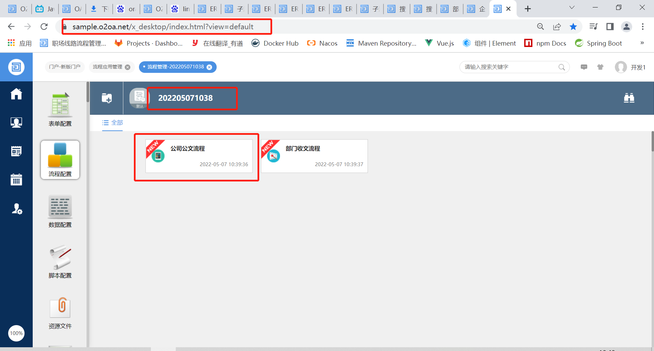Click the binoculars search icon

pos(629,98)
